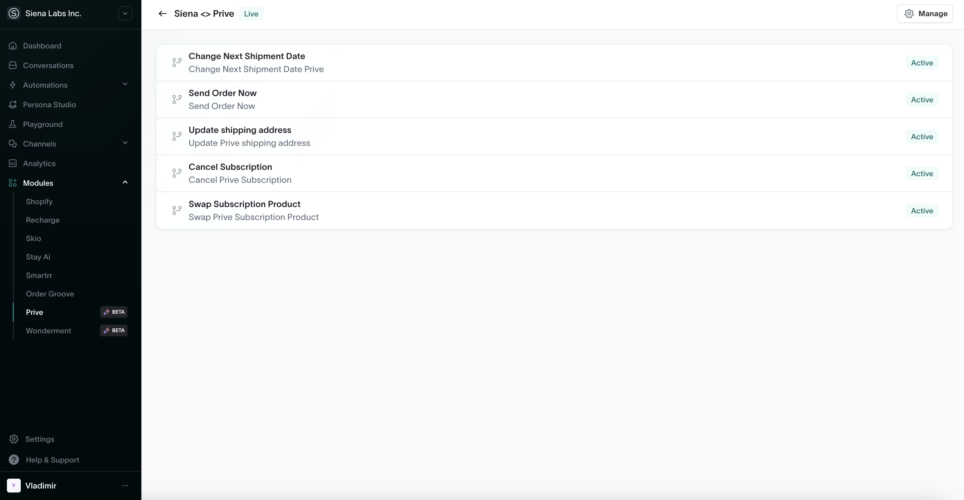
Task: Click Active badge on Change Next Shipment Date
Action: click(922, 63)
